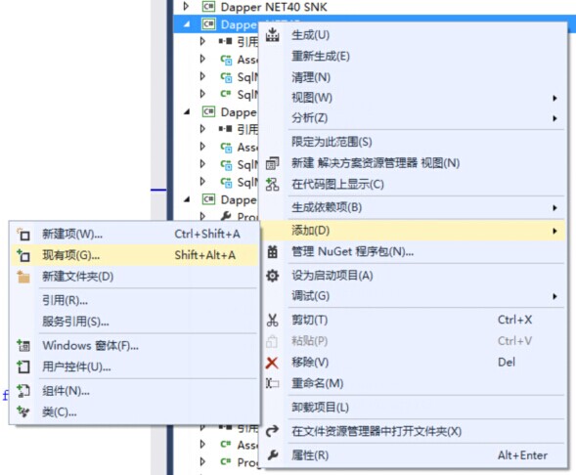Click the new Solution Explorer view icon
576x475 pixels.
pyautogui.click(x=272, y=163)
